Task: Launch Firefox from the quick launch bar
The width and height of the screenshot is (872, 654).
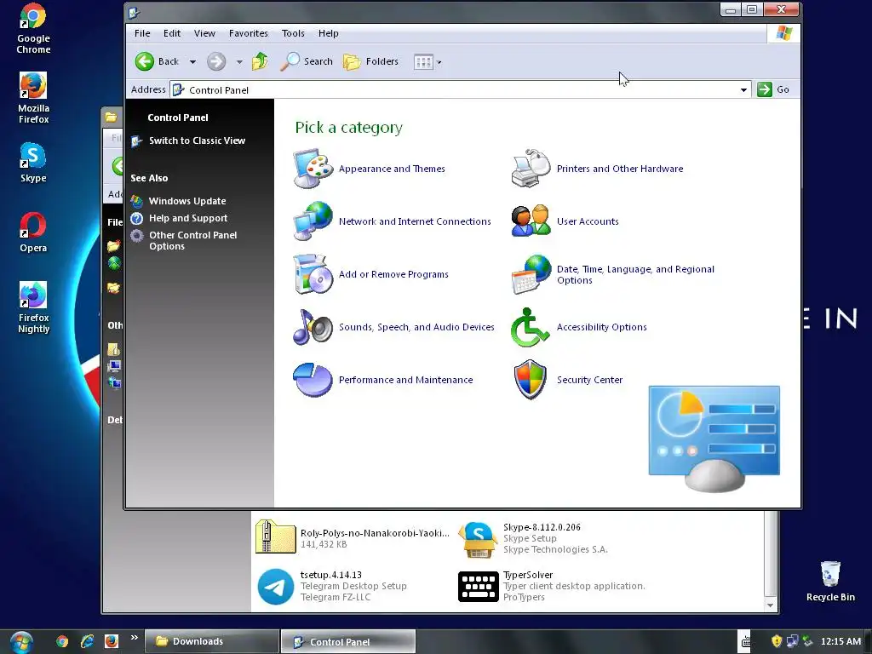Action: click(112, 641)
